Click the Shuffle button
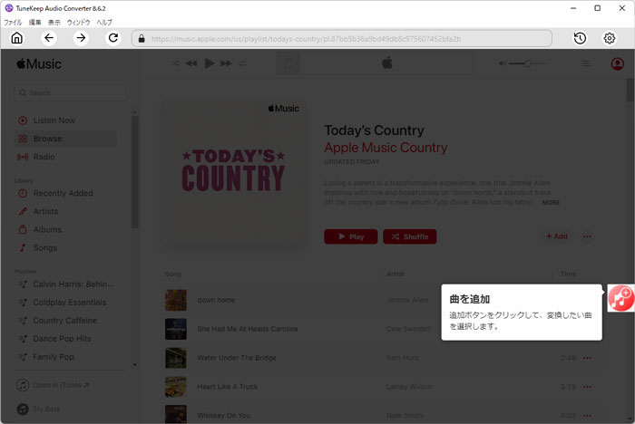Screen dimensions: 635x424 tap(410, 236)
